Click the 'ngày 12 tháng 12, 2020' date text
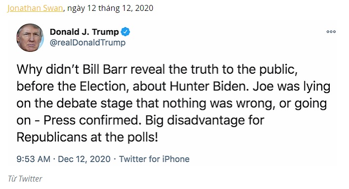This screenshot has width=349, height=189. [110, 8]
